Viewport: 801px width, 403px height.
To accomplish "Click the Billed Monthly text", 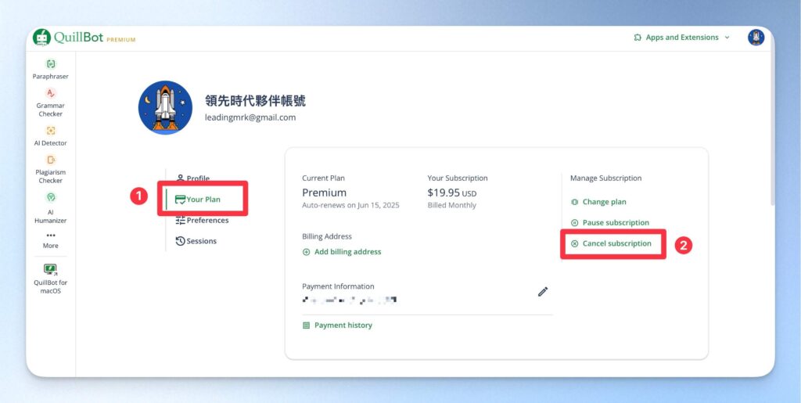I will [452, 205].
